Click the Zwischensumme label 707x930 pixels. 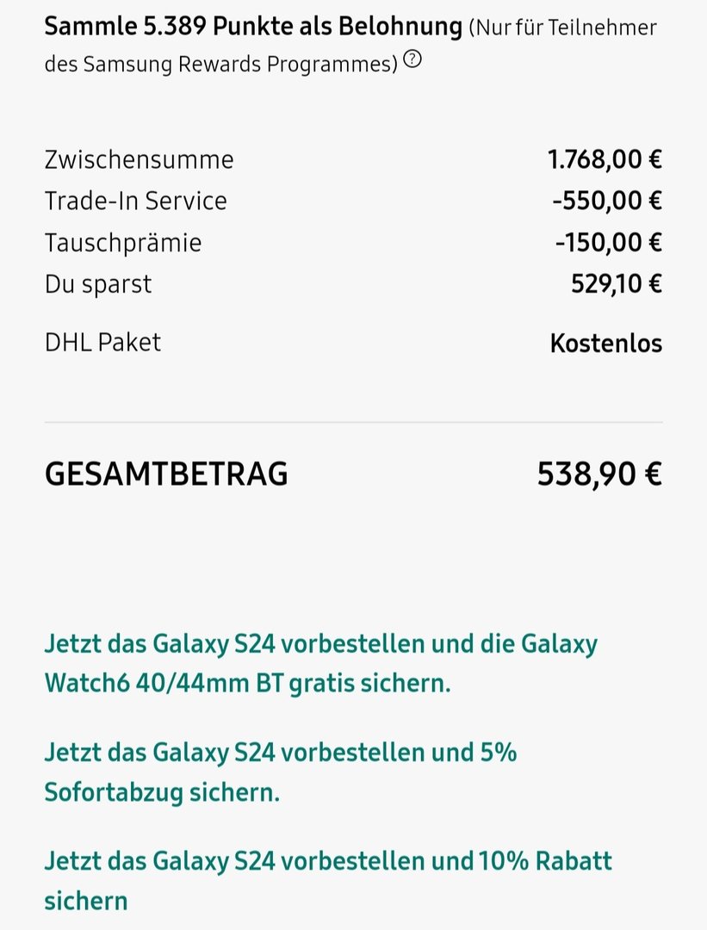point(139,159)
